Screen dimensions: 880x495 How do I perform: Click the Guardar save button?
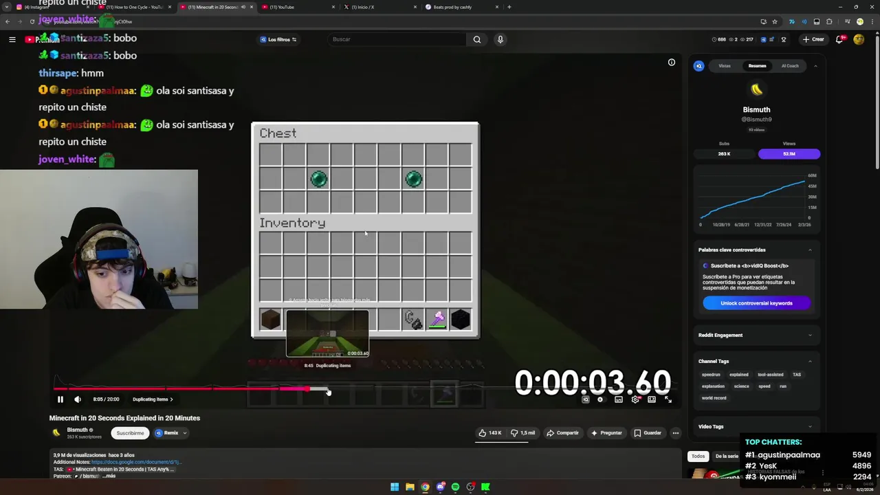[647, 433]
